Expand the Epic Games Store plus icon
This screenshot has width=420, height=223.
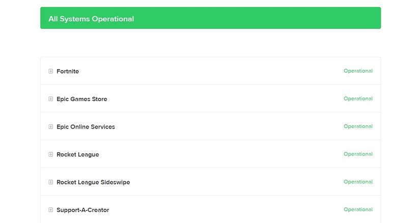51,99
